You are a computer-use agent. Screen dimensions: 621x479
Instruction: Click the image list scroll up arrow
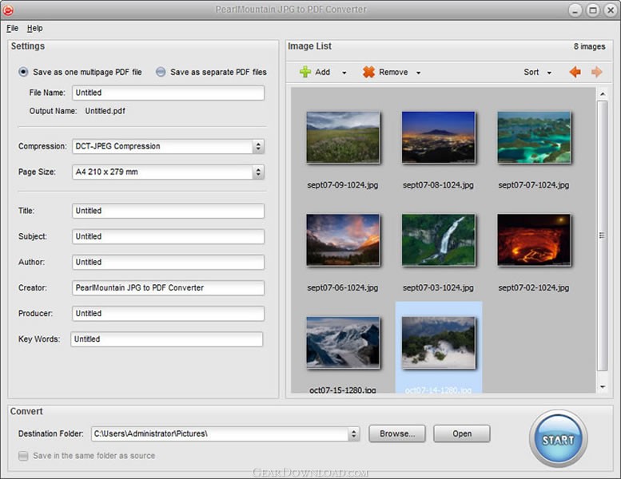602,94
